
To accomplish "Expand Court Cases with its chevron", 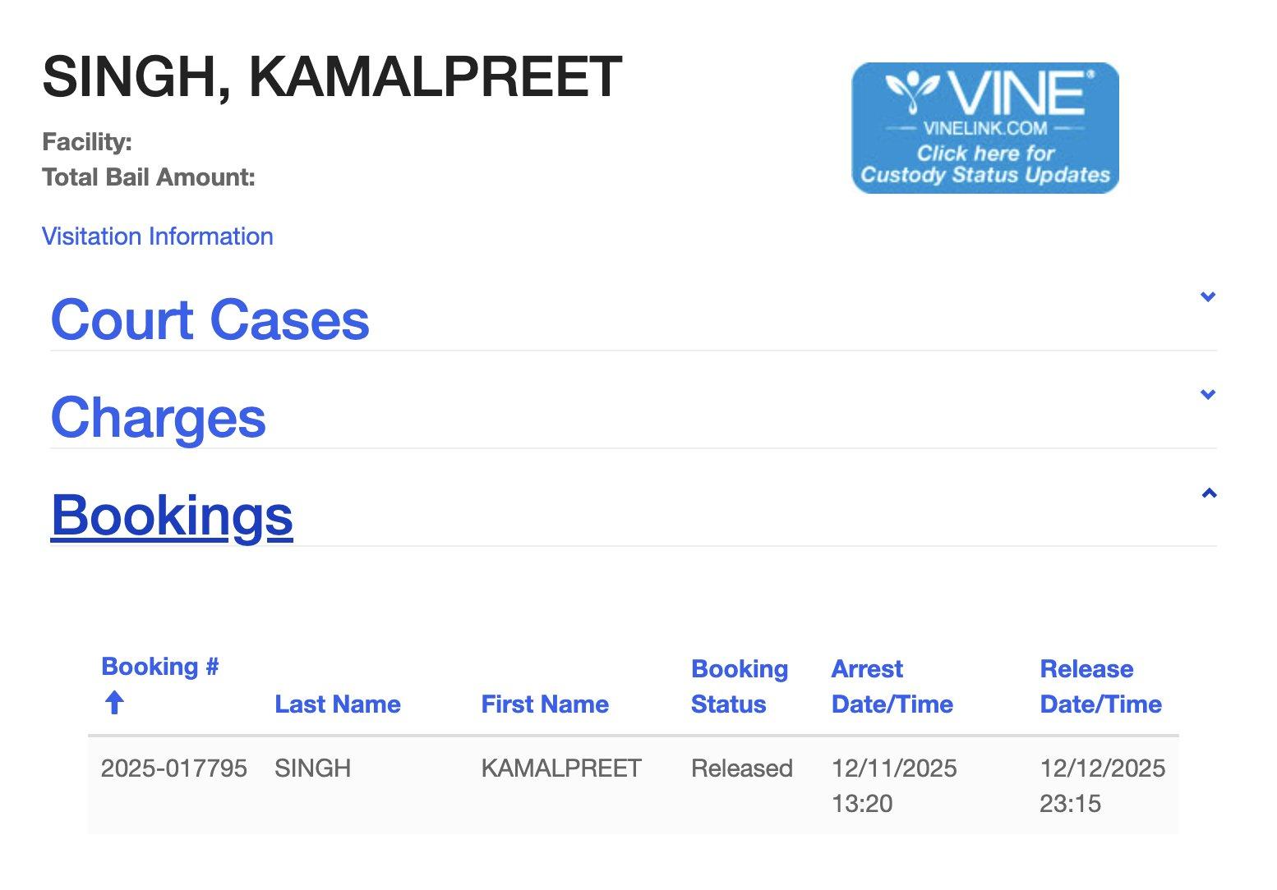I will pyautogui.click(x=1207, y=296).
